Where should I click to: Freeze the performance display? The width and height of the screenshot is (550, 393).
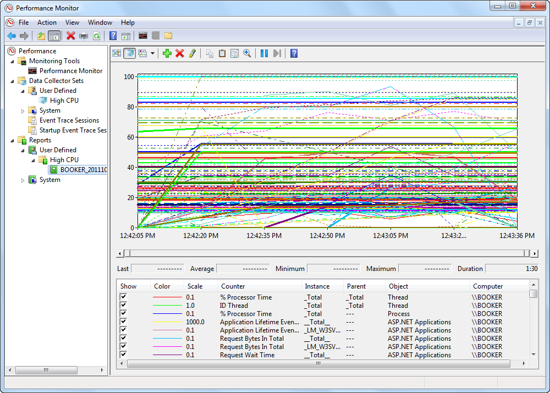point(264,53)
